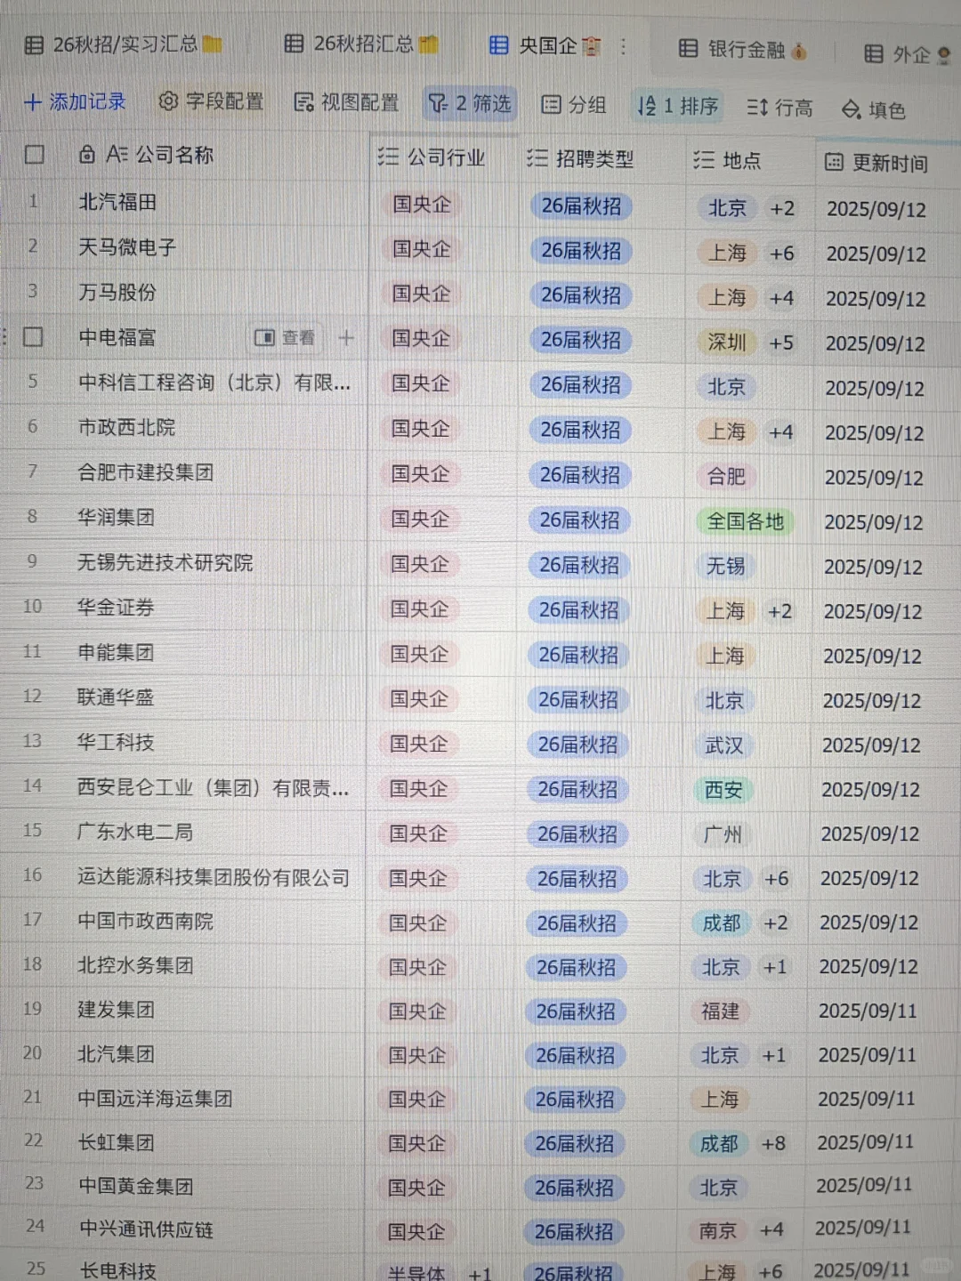Click the 南京 location tag for 中兴通讯供应链

click(718, 1230)
